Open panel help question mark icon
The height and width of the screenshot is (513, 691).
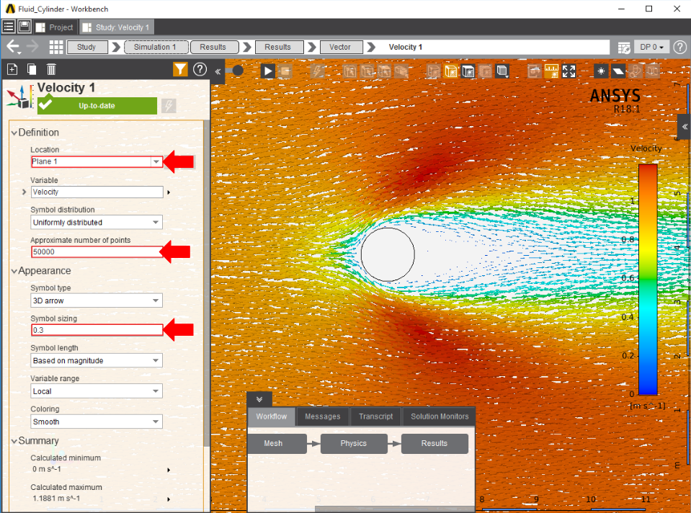[x=200, y=69]
